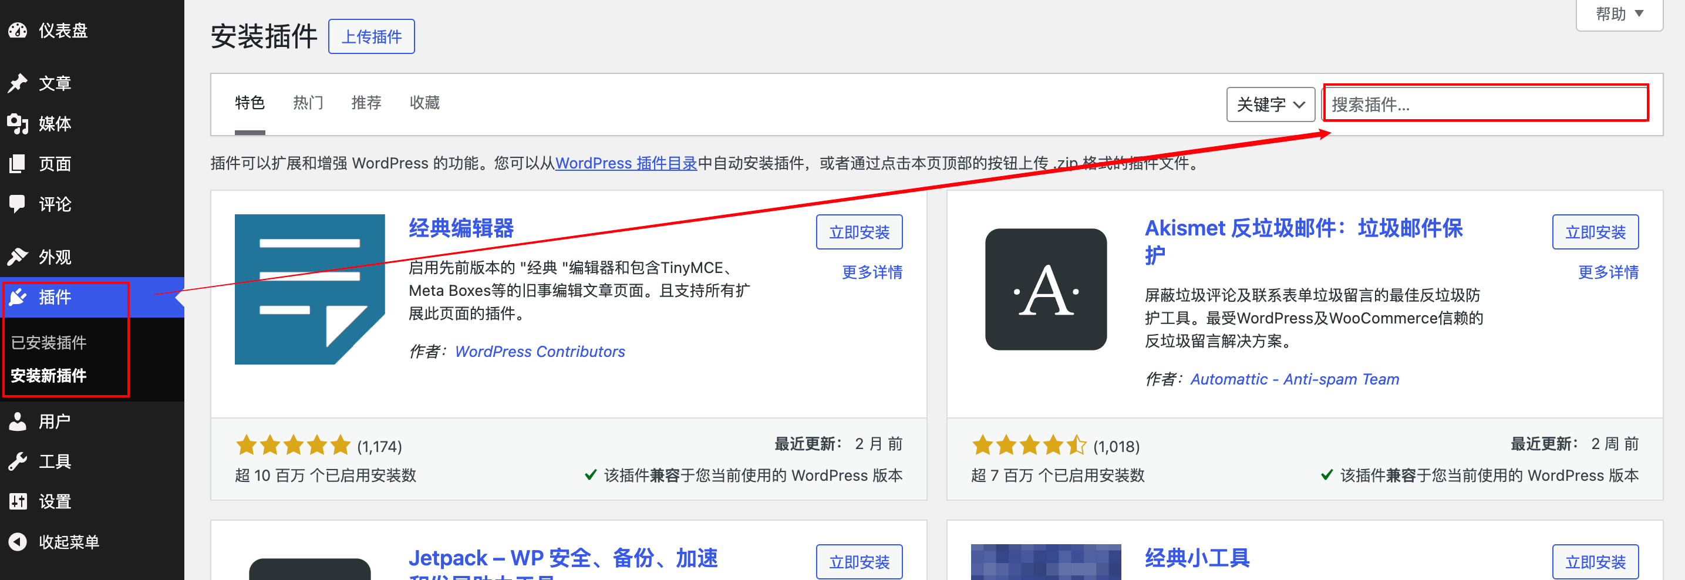The image size is (1685, 580).
Task: Click the 经典编辑器 star rating
Action: tap(293, 446)
